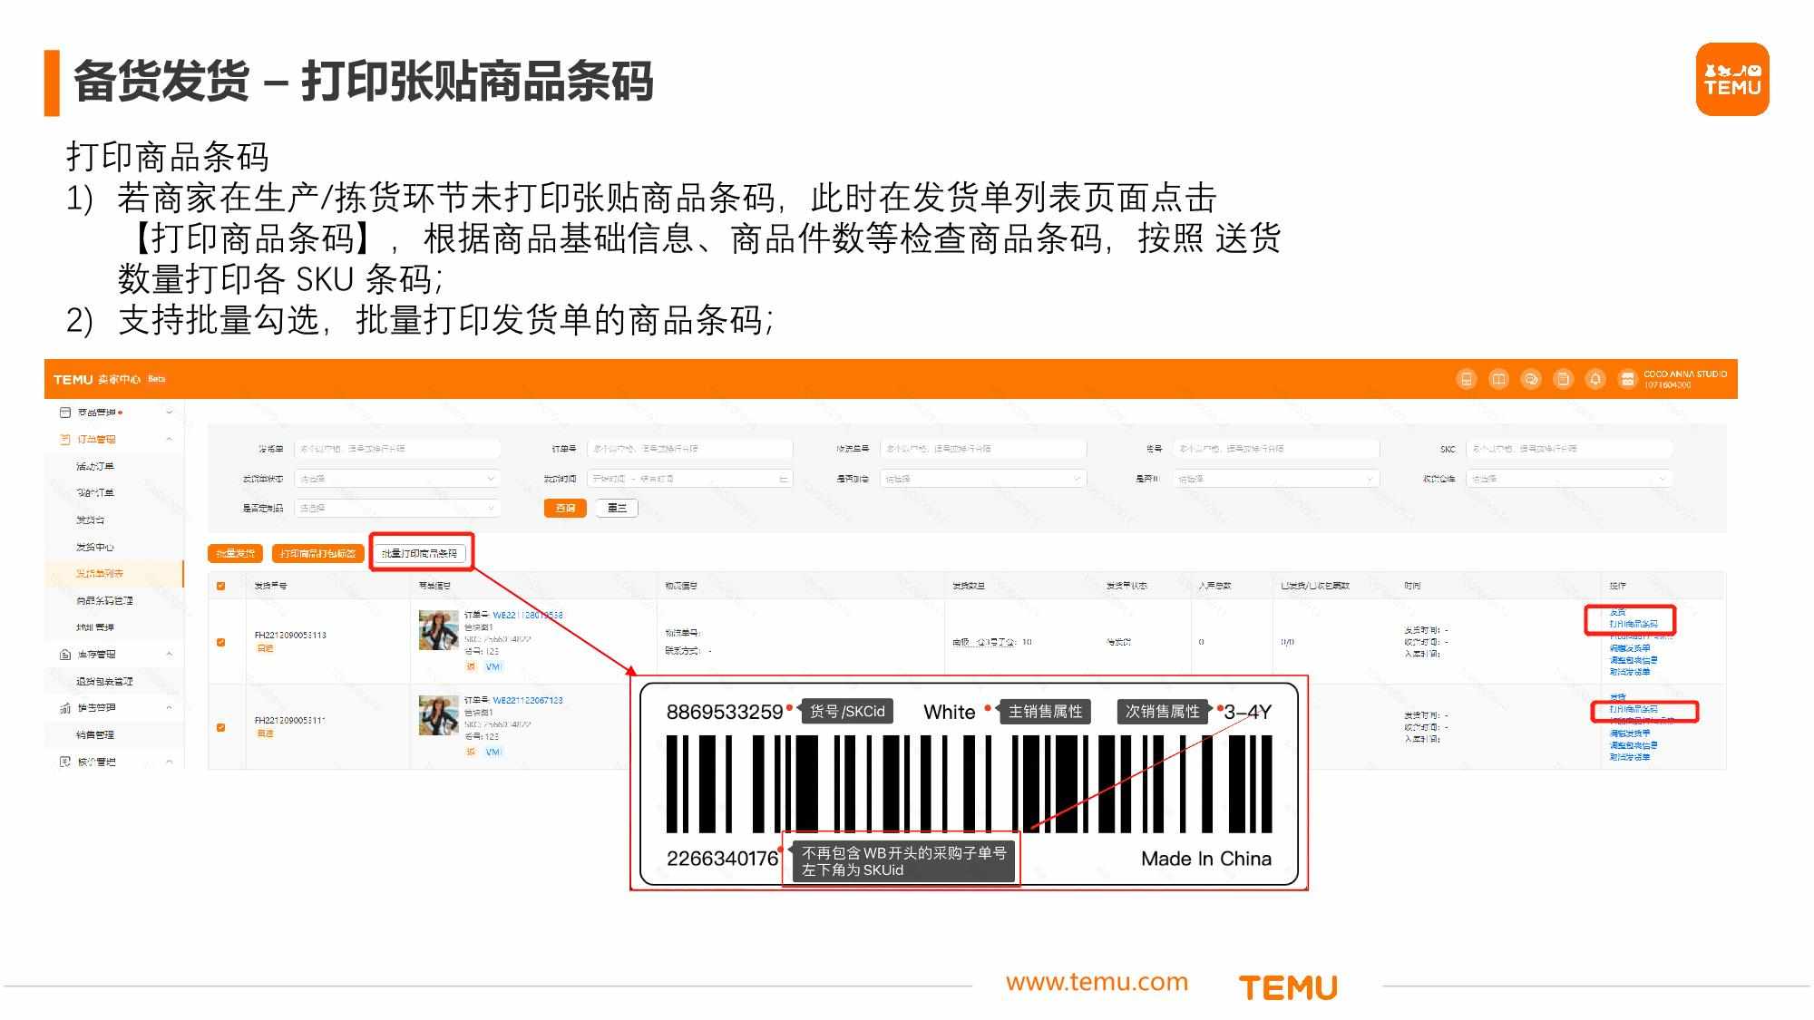Screen dimensions: 1814x1020
Task: Open 商品条码管理 in the sidebar
Action: pos(104,600)
